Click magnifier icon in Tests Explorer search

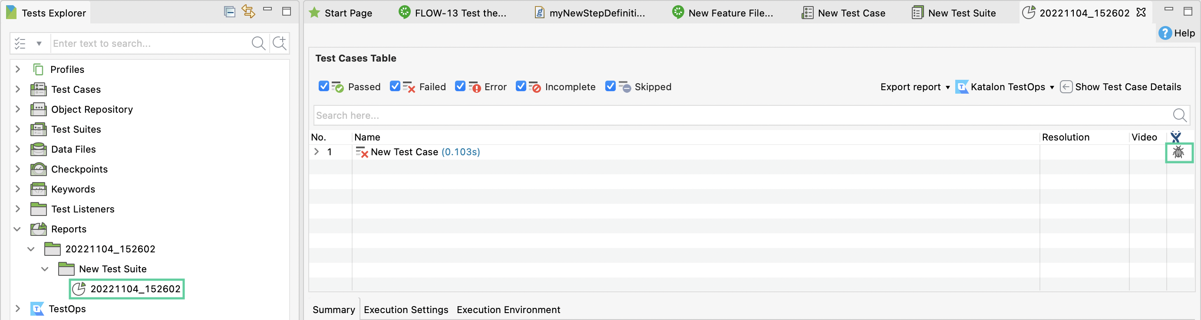coord(258,43)
